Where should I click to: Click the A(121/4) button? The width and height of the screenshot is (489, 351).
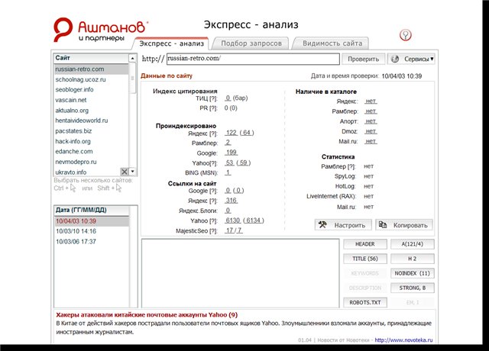(x=412, y=244)
